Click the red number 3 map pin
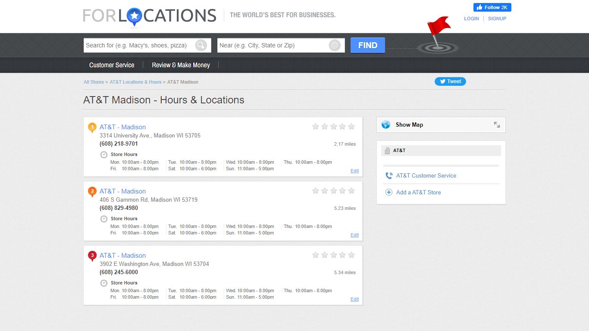 (92, 256)
